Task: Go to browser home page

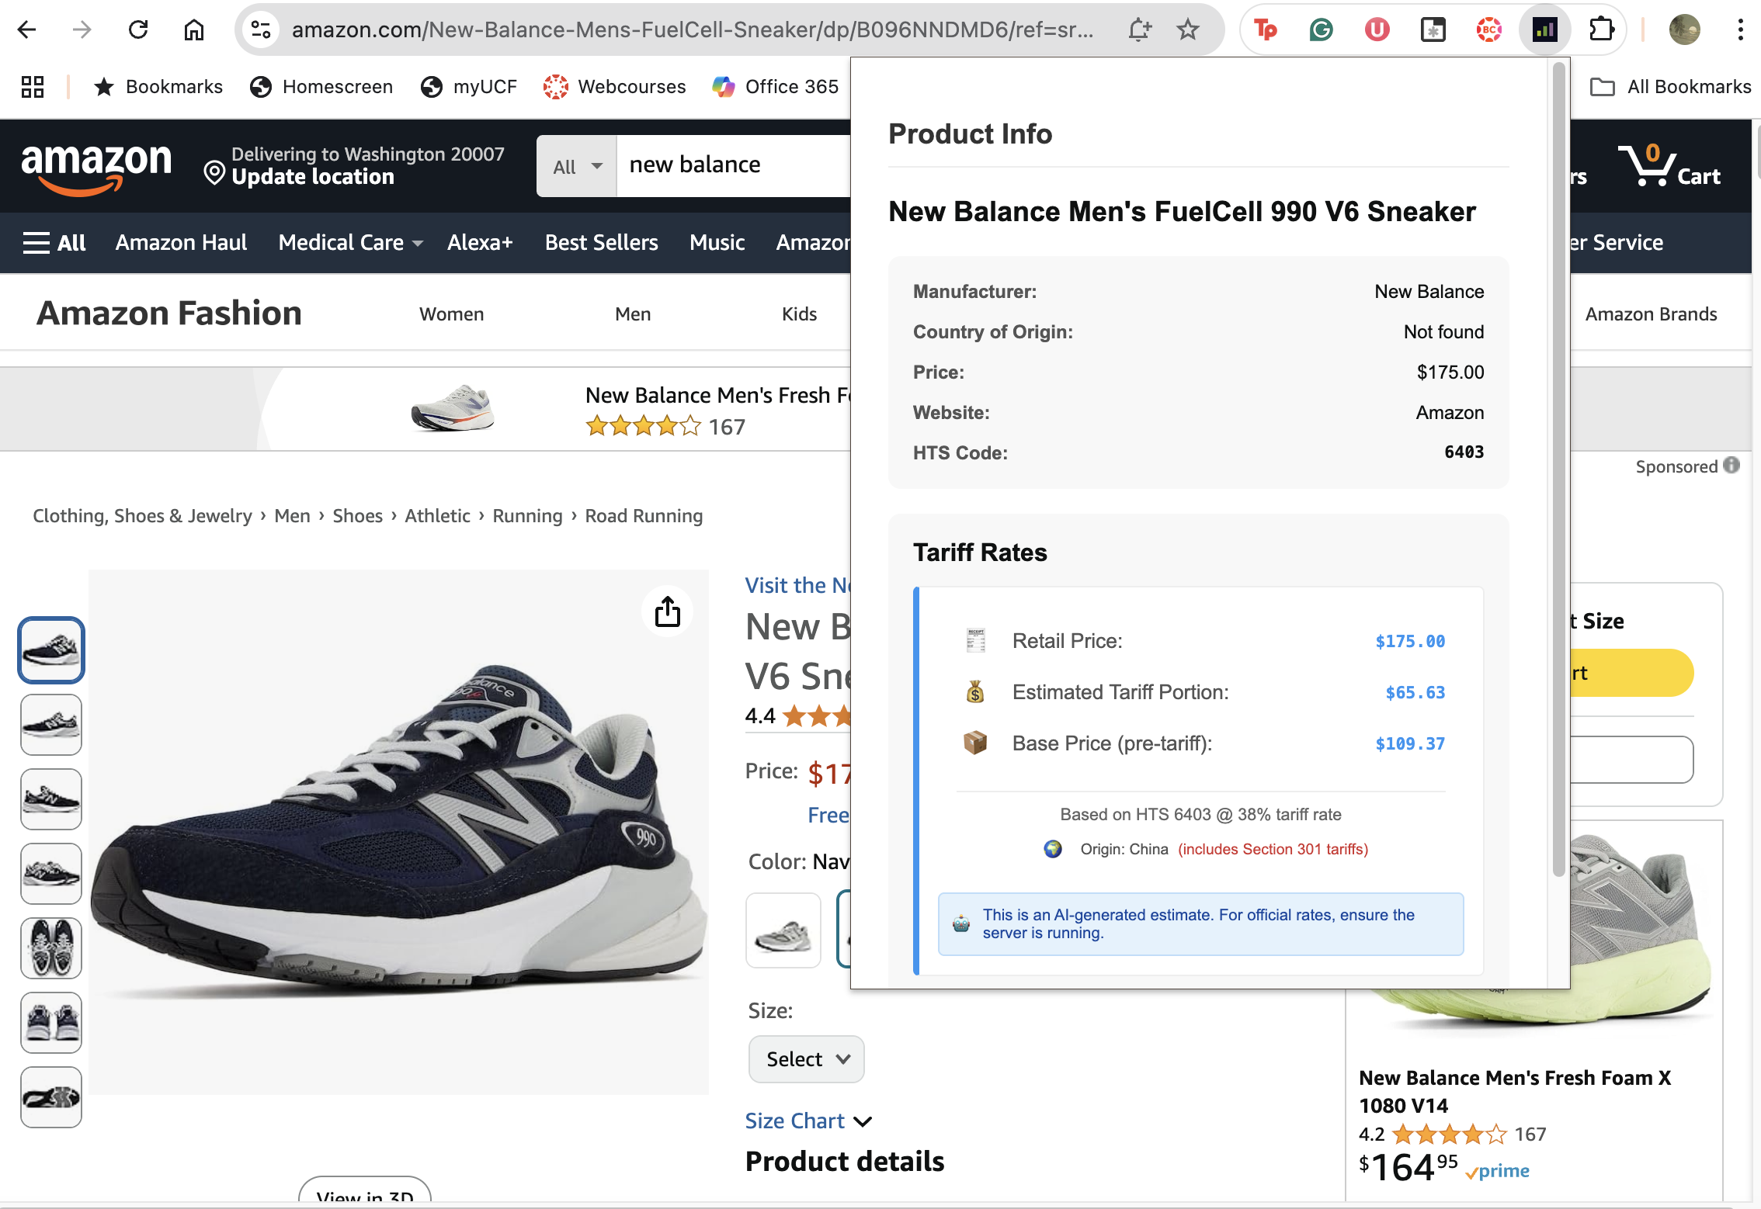Action: click(x=194, y=30)
